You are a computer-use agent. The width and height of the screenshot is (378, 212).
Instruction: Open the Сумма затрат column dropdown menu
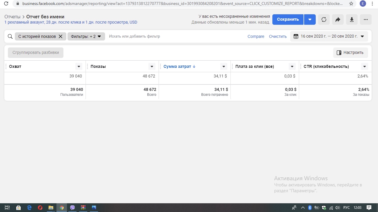coord(224,67)
